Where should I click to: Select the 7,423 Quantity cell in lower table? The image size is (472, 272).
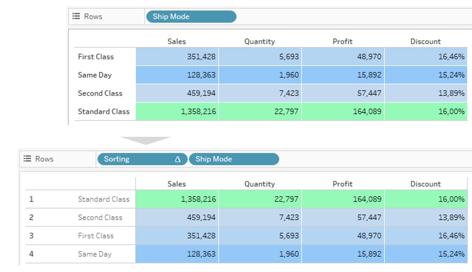click(x=260, y=218)
